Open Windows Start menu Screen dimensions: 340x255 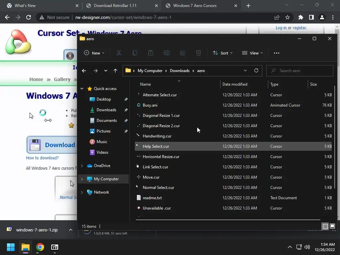[11, 247]
